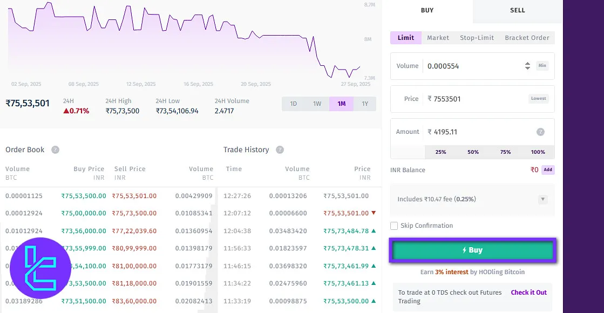The height and width of the screenshot is (313, 604).
Task: Select the Market order type
Action: pos(438,38)
